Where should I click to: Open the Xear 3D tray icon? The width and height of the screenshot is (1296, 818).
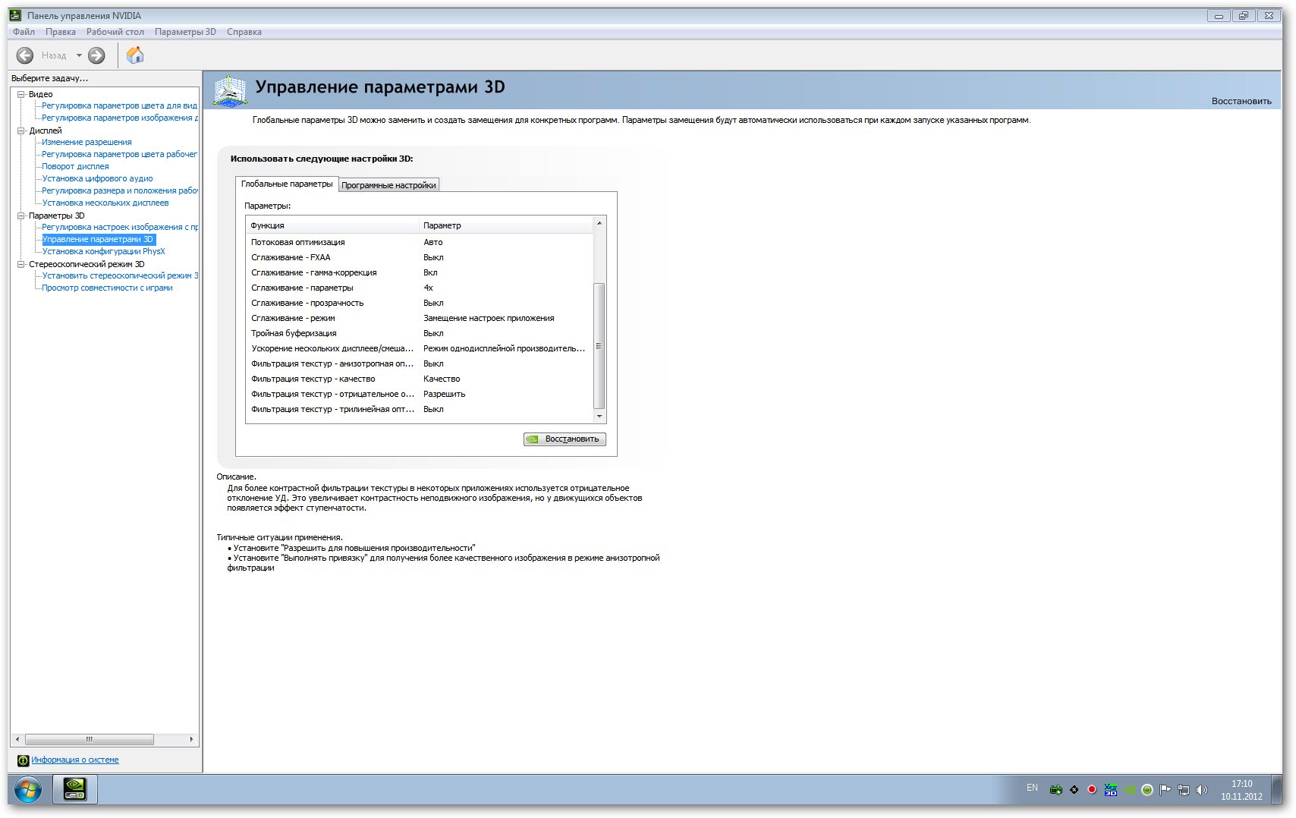[x=1111, y=790]
